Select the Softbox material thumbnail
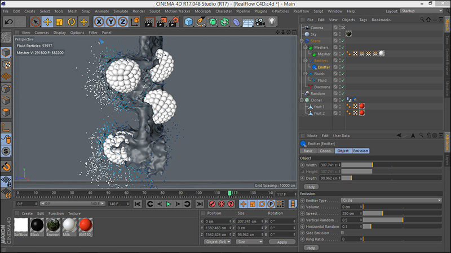Image resolution: width=451 pixels, height=253 pixels. coord(21,227)
